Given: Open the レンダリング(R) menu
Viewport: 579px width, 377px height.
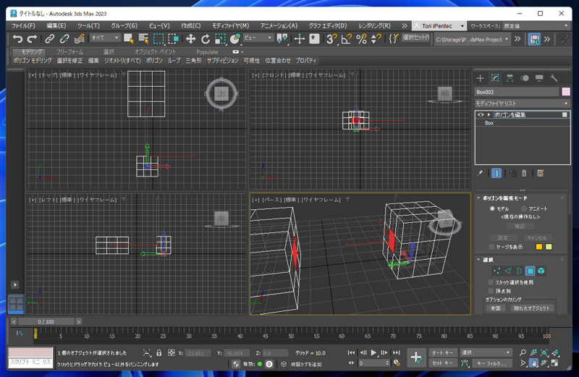Looking at the screenshot, I should [374, 26].
